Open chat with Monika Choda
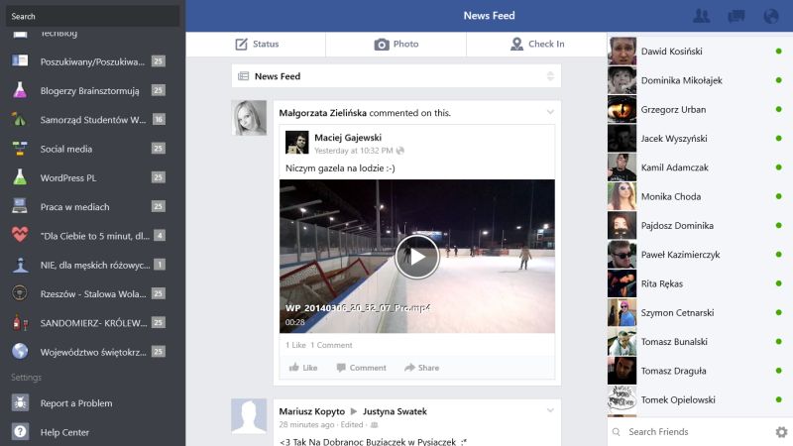Viewport: 793px width, 446px height. [x=700, y=196]
